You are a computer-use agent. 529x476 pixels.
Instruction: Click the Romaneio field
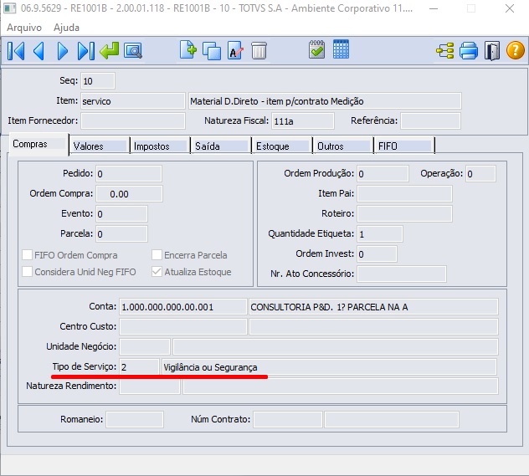click(135, 419)
